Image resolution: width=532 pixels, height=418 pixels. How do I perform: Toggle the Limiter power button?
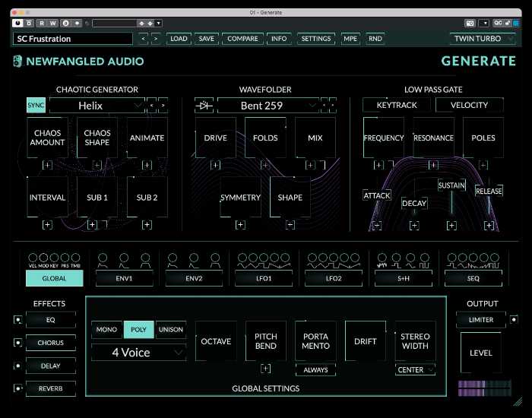click(x=514, y=320)
